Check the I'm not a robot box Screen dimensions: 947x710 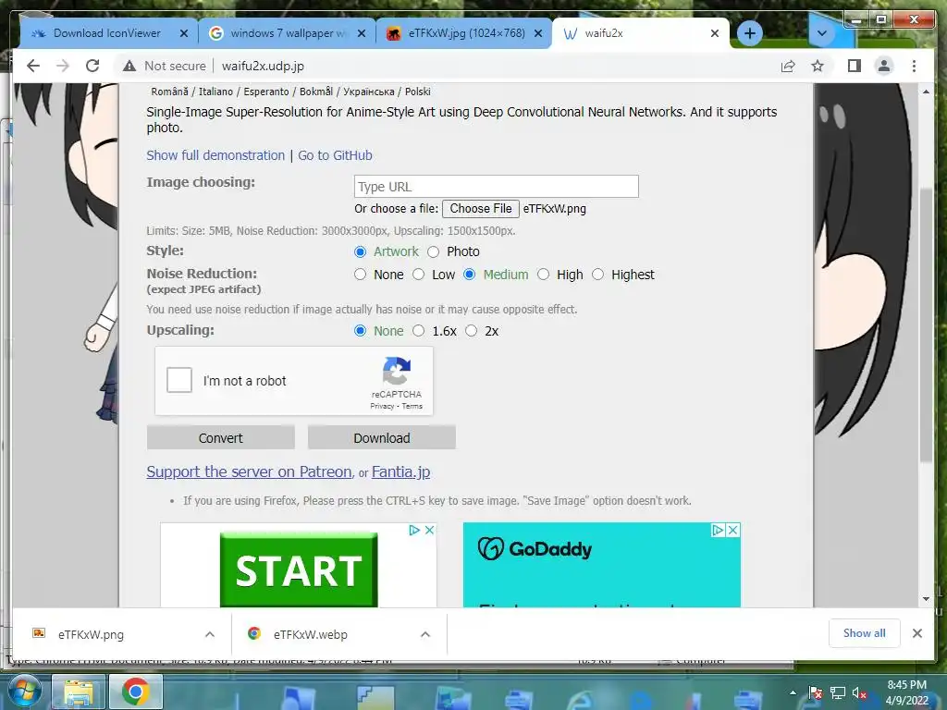pyautogui.click(x=179, y=380)
